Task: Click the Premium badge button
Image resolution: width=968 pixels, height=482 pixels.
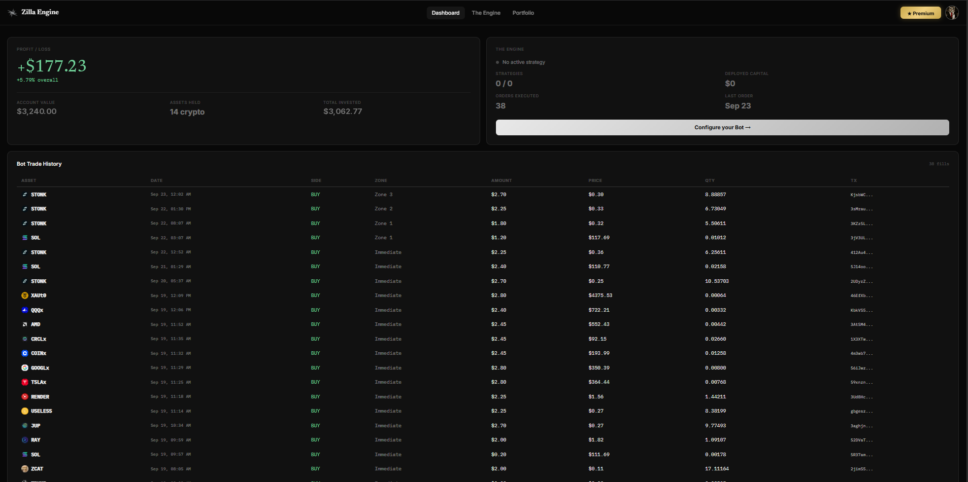Action: [921, 13]
